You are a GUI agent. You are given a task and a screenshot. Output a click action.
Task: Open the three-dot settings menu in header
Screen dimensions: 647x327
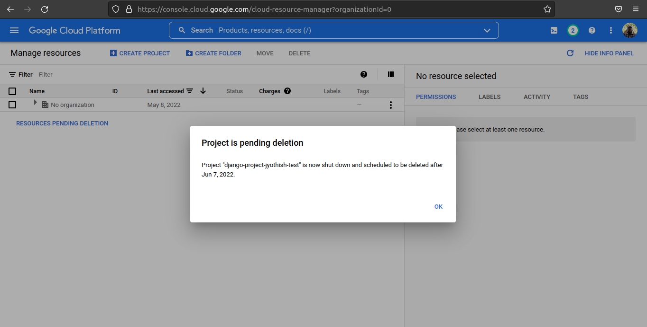pyautogui.click(x=610, y=30)
